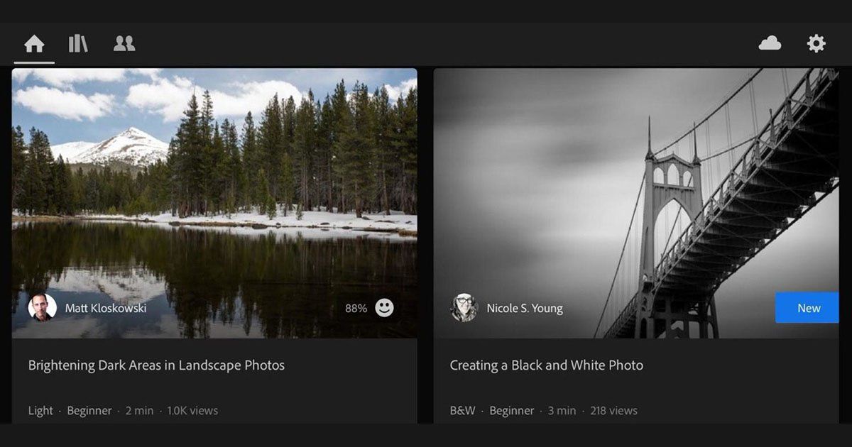Screen dimensions: 852x447
Task: Click the 88% rating percentage
Action: click(356, 308)
